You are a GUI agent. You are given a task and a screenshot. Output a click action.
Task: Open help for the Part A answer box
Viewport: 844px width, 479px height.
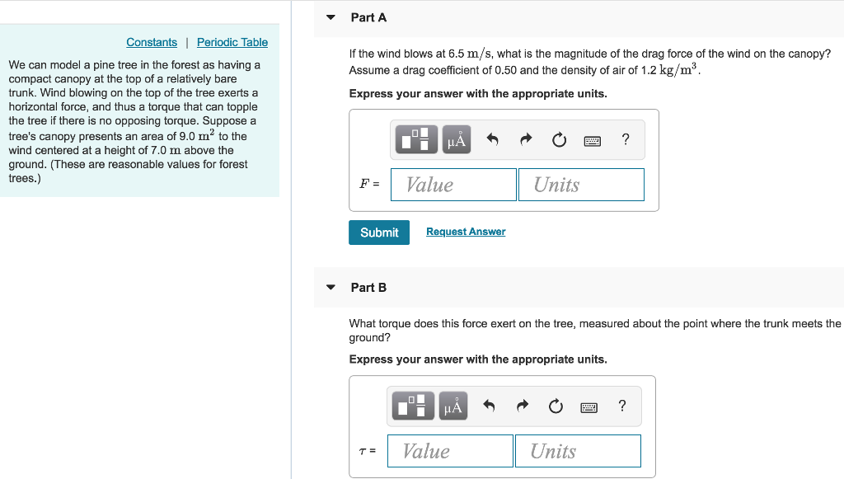pyautogui.click(x=625, y=139)
